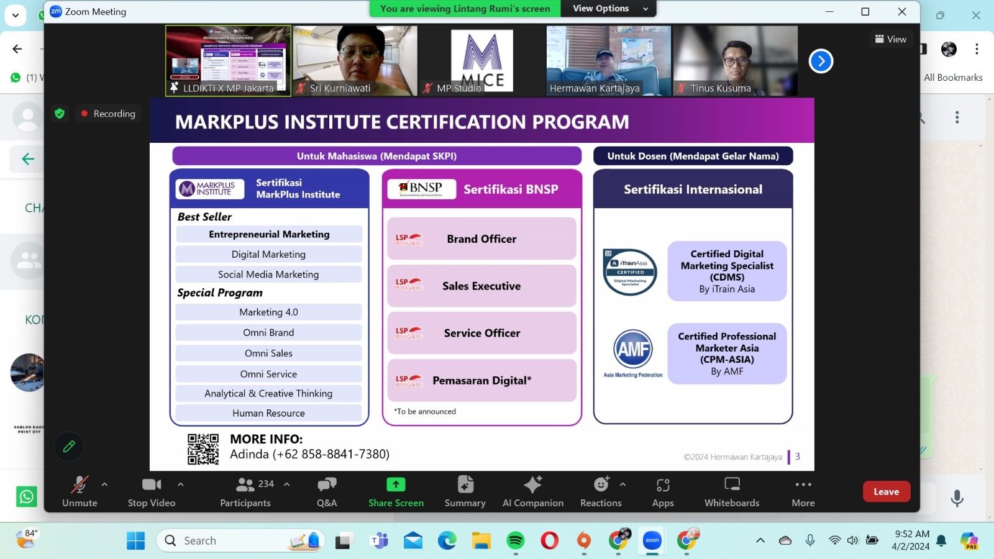Click browser back arrow behind Zoom
Viewport: 994px width, 559px height.
17,48
